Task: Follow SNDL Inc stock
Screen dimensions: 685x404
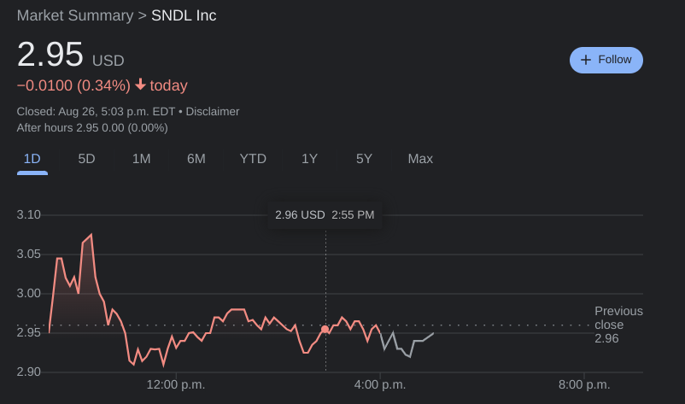Action: (606, 60)
